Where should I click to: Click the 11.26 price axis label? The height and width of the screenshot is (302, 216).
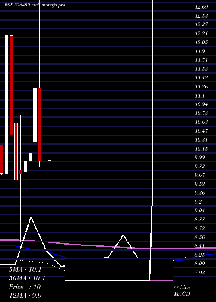pos(201,87)
